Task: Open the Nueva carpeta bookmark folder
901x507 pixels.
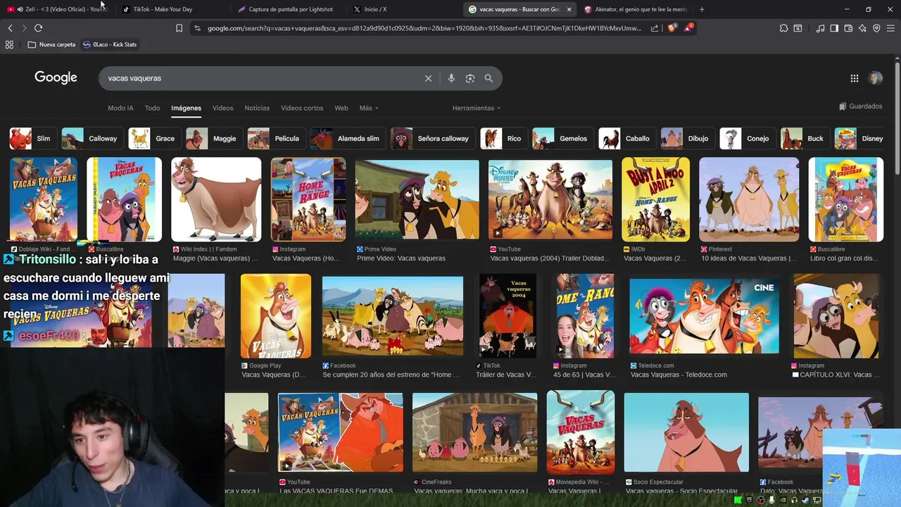Action: [51, 44]
